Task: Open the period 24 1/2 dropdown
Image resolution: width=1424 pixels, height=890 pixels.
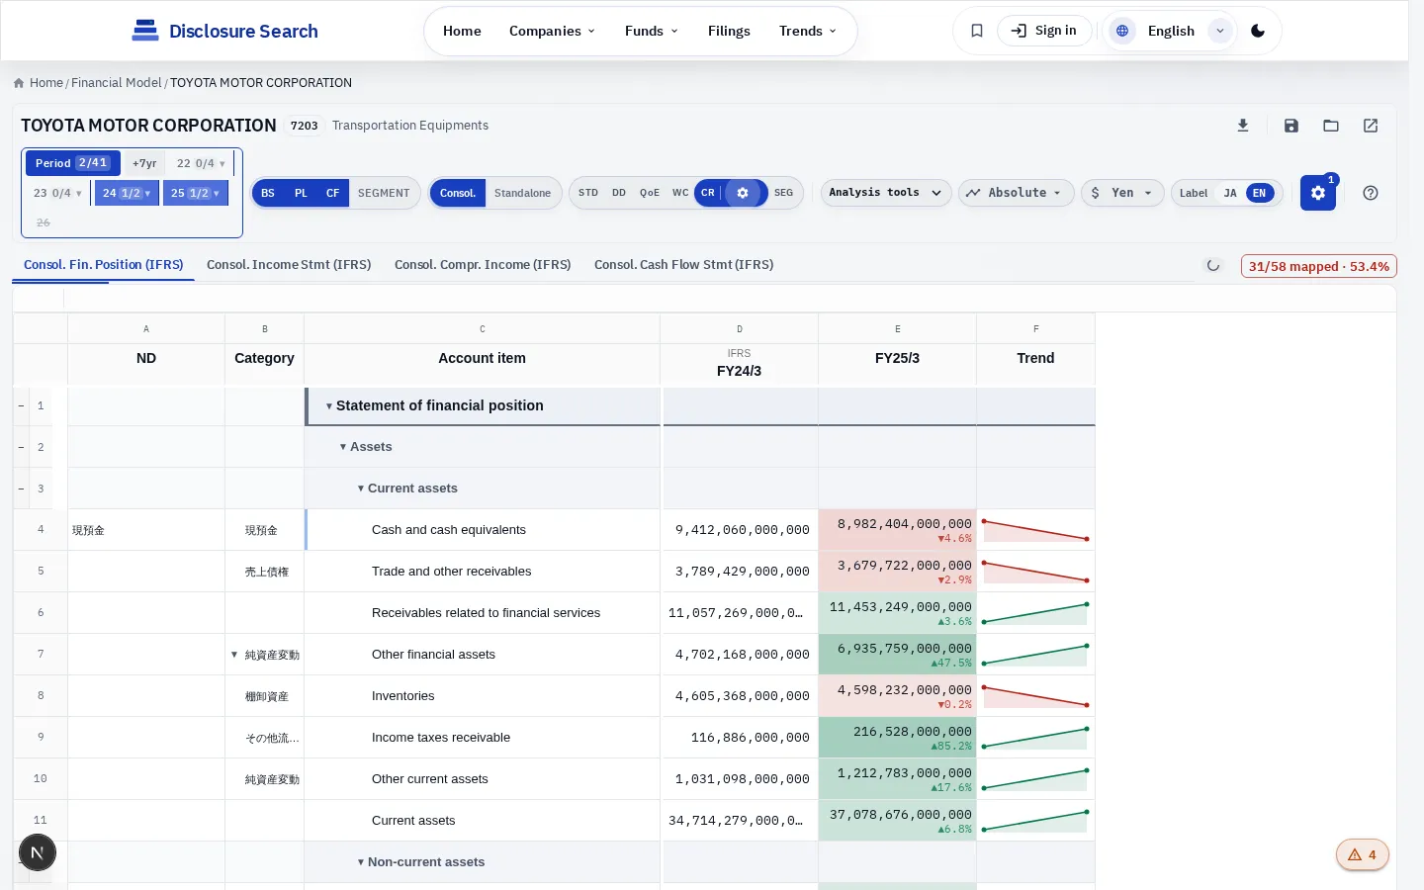Action: [127, 193]
